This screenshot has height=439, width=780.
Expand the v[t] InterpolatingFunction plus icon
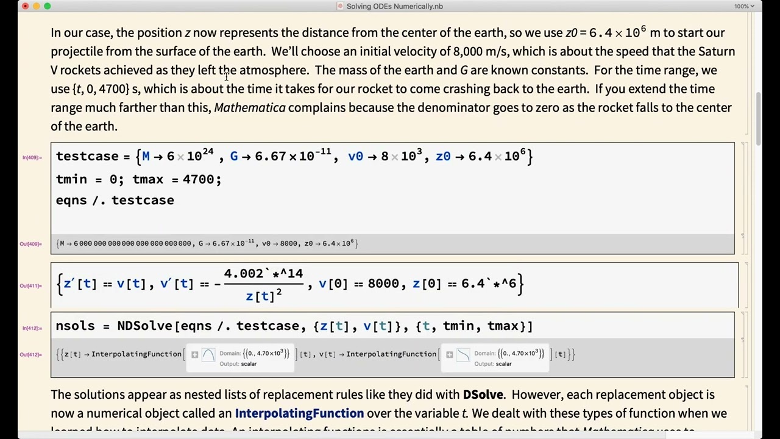(x=449, y=355)
